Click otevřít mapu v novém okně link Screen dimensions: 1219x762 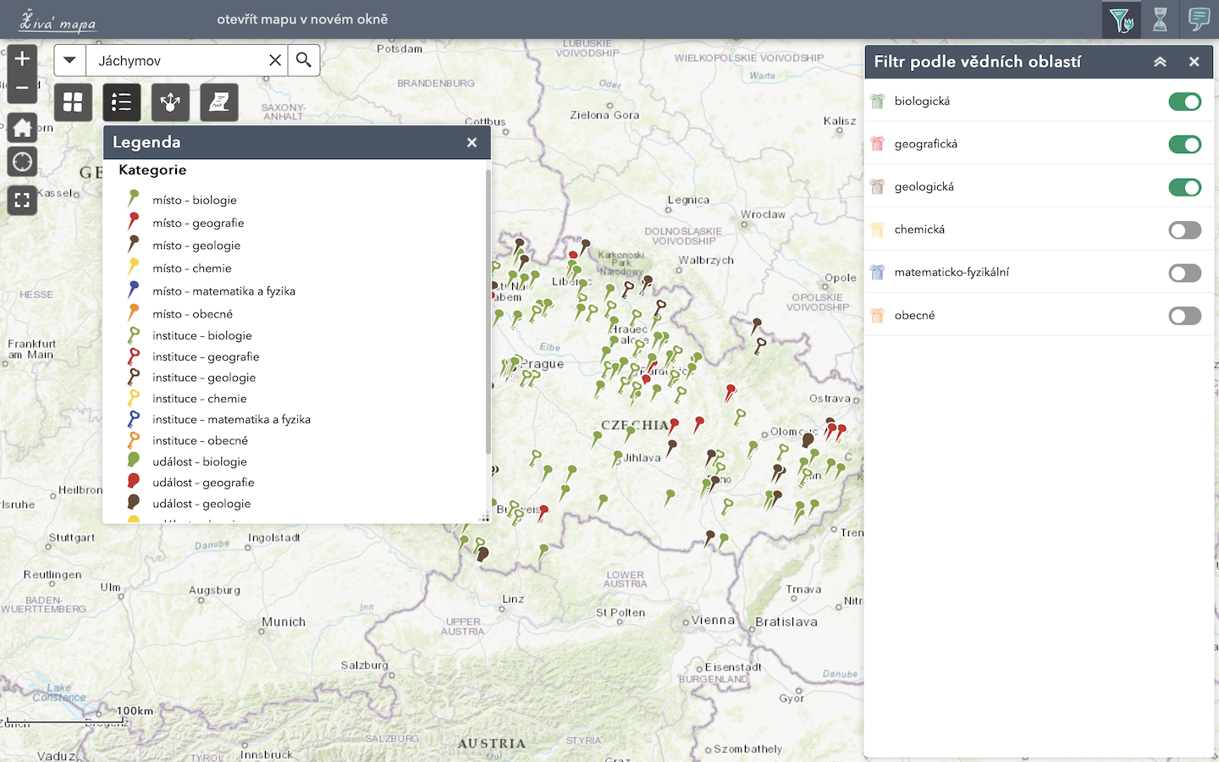point(302,19)
